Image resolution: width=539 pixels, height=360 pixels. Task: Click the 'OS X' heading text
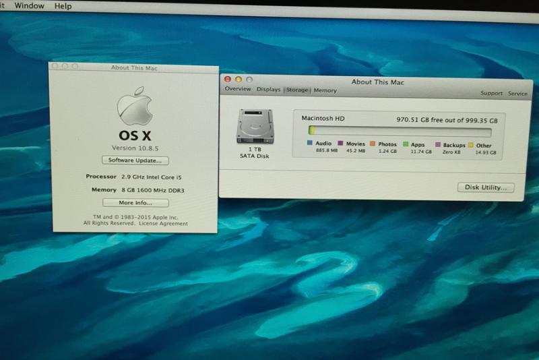click(x=135, y=136)
